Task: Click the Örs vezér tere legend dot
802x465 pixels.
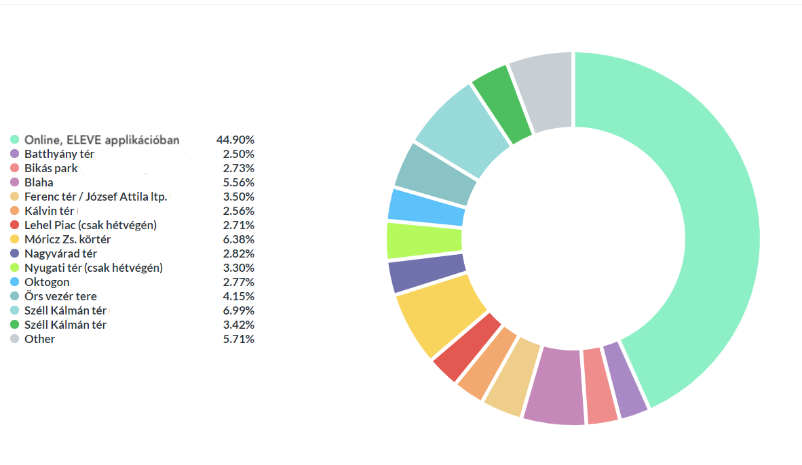Action: tap(14, 296)
